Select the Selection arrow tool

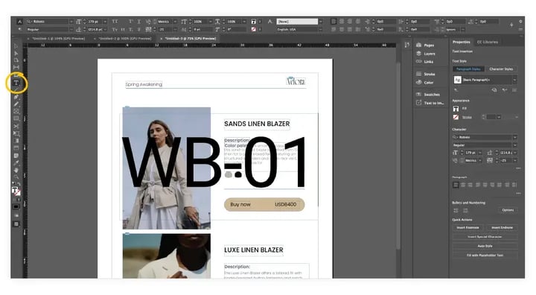(16, 46)
